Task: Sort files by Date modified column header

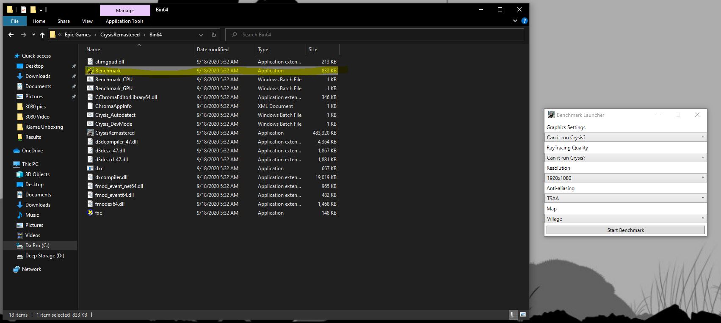Action: tap(213, 50)
